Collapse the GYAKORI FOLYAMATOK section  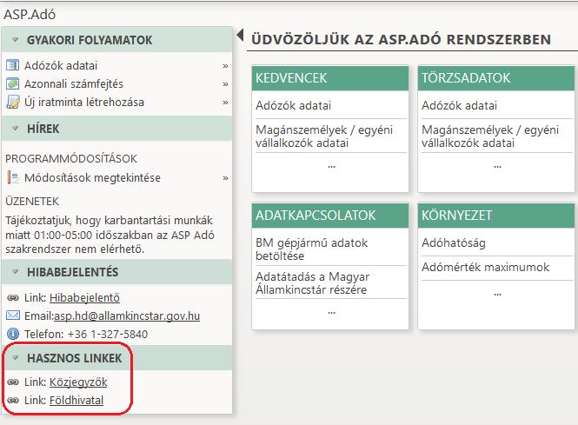tap(15, 40)
